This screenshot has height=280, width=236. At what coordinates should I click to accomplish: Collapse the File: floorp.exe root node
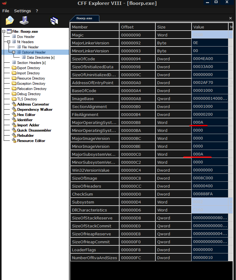[4, 32]
